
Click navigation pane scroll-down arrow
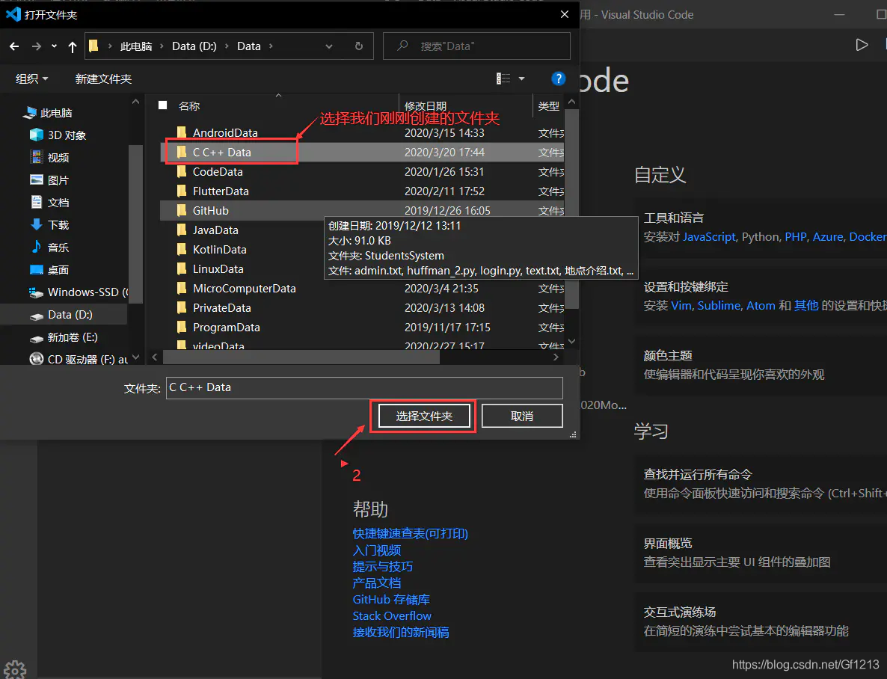[x=136, y=357]
